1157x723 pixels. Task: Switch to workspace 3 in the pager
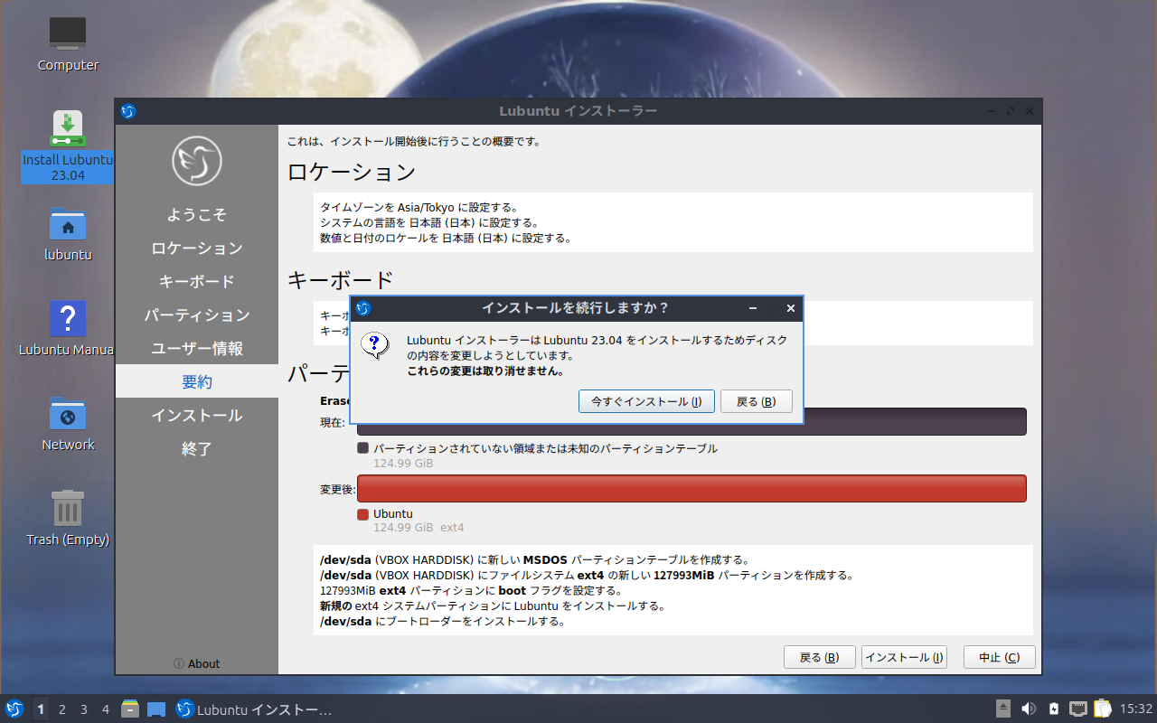[x=84, y=709]
